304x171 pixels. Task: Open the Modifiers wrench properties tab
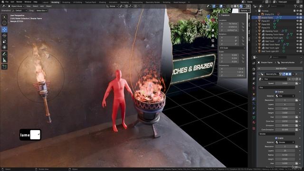pyautogui.click(x=254, y=99)
